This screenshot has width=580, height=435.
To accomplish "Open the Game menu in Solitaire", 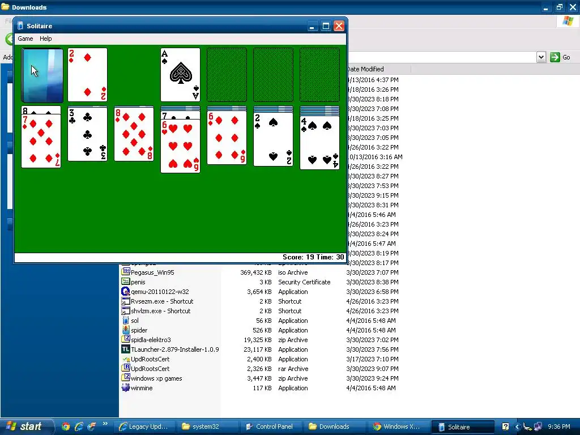I will tap(25, 39).
